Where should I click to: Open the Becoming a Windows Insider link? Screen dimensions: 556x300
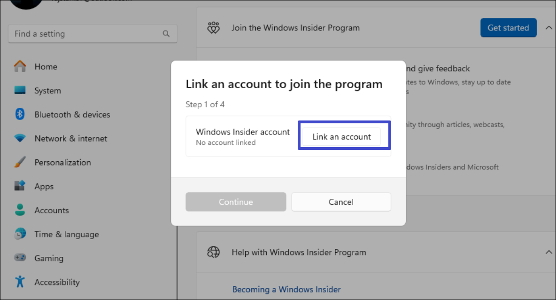286,289
